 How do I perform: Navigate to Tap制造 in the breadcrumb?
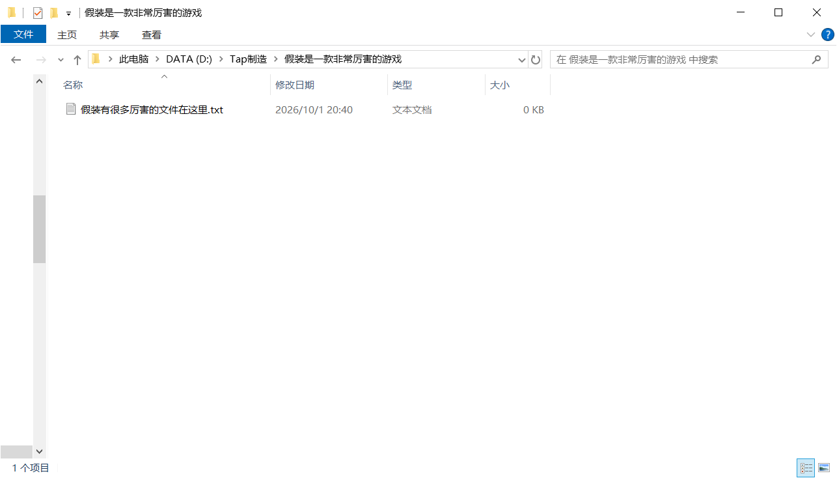(248, 59)
